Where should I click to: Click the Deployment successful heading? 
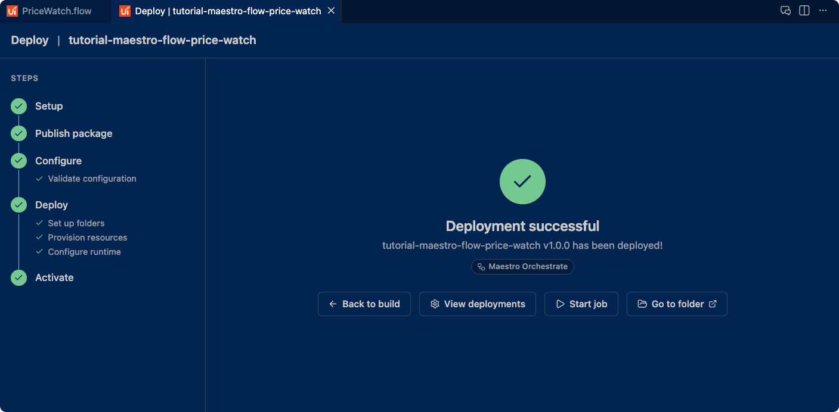(522, 226)
